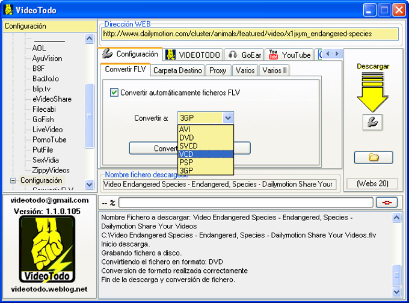This screenshot has width=409, height=303.
Task: Click the videotodo@gmail.com email text
Action: click(49, 200)
